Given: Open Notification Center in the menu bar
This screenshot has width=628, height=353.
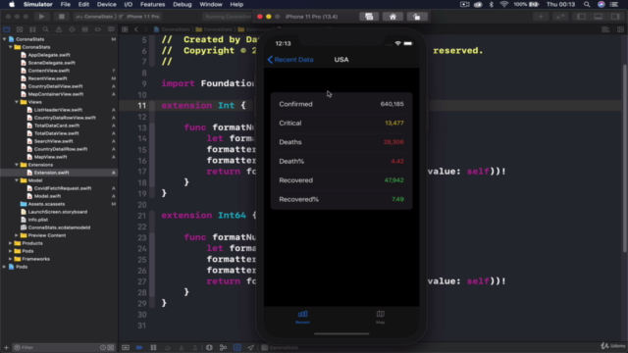Looking at the screenshot, I should coord(614,4).
